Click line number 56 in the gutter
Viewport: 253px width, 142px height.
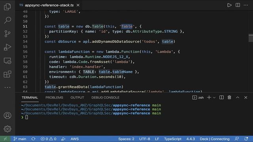pyautogui.click(x=25, y=52)
